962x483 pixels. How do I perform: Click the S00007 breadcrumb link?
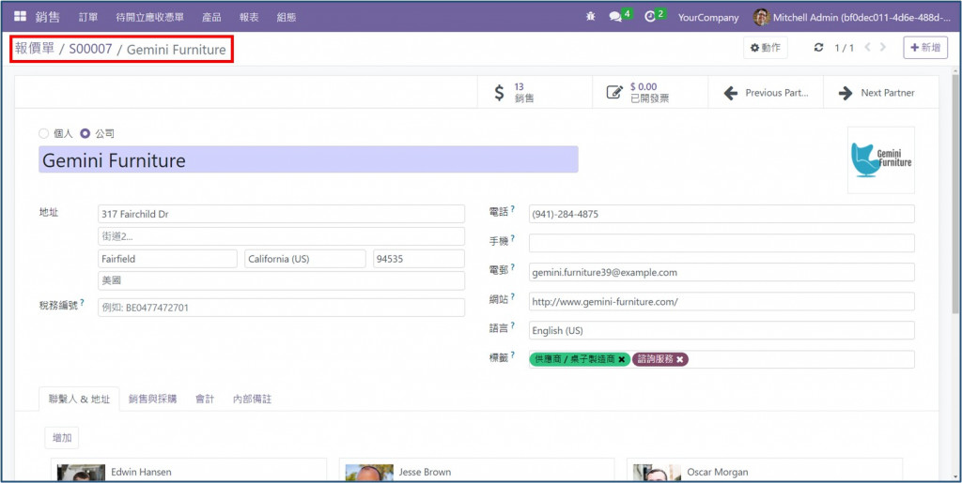coord(91,49)
